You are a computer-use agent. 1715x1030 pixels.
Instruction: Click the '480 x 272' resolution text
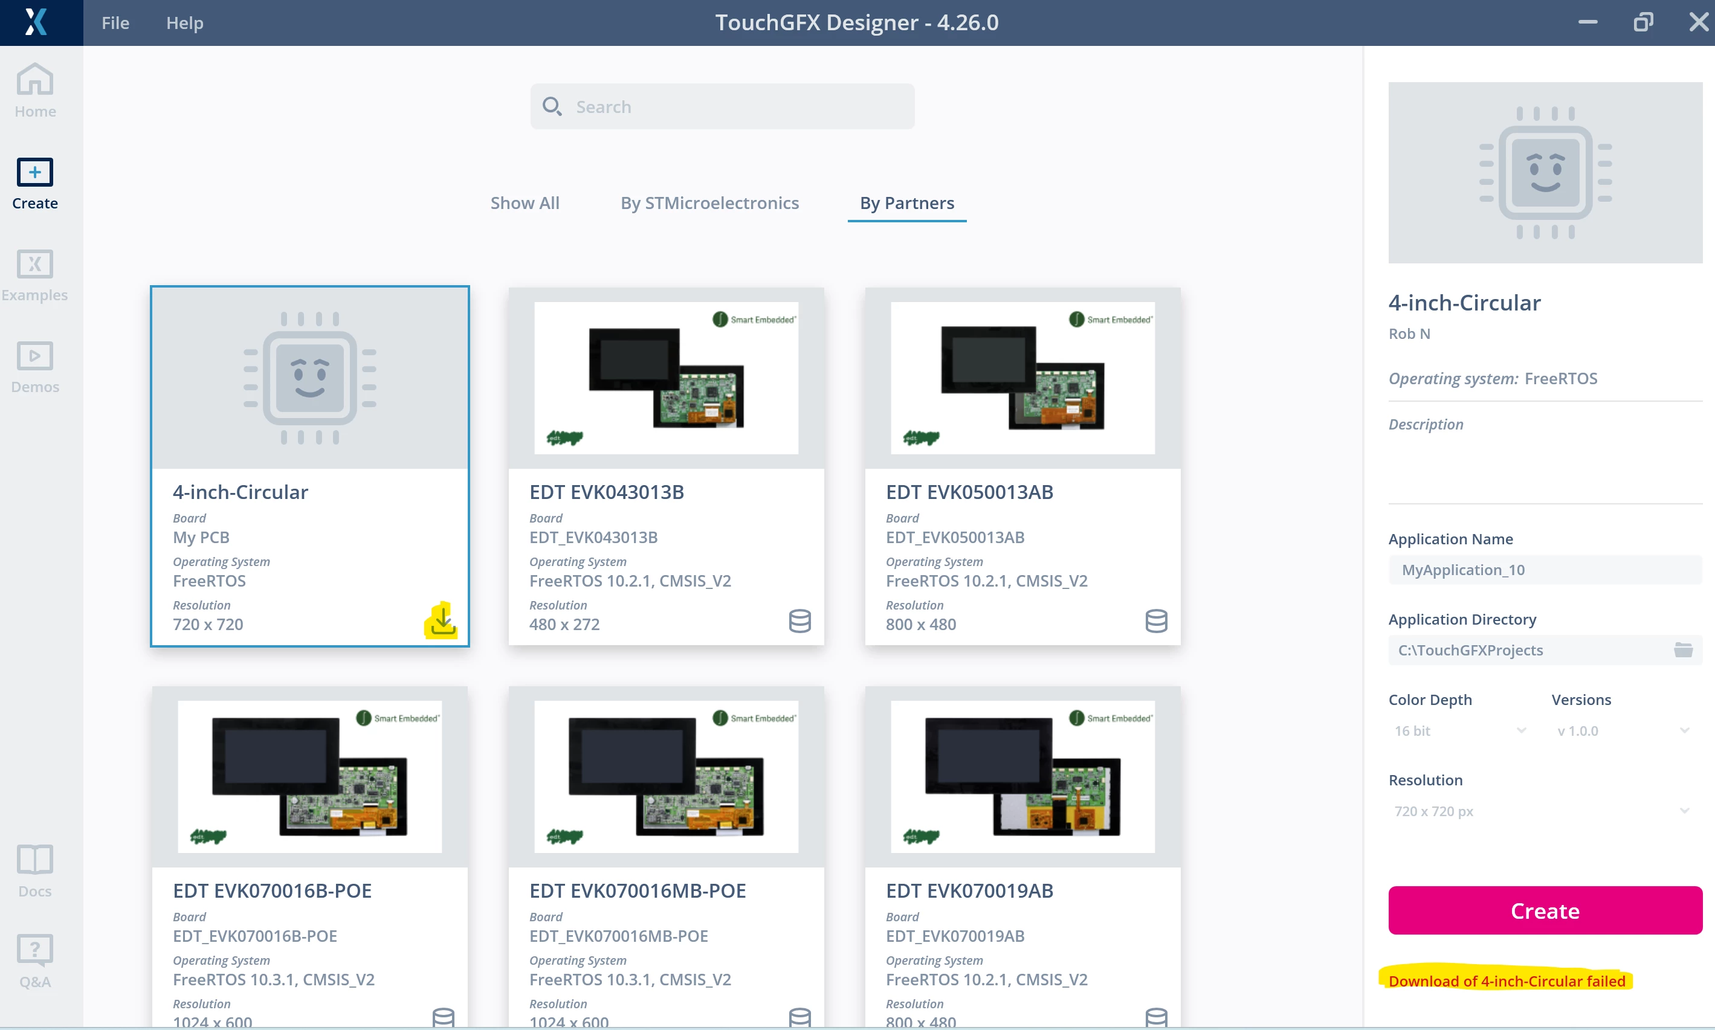pos(564,624)
